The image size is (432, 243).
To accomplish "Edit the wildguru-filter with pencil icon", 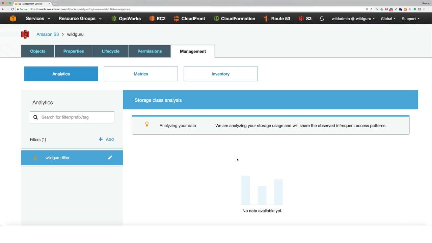I will pos(110,158).
